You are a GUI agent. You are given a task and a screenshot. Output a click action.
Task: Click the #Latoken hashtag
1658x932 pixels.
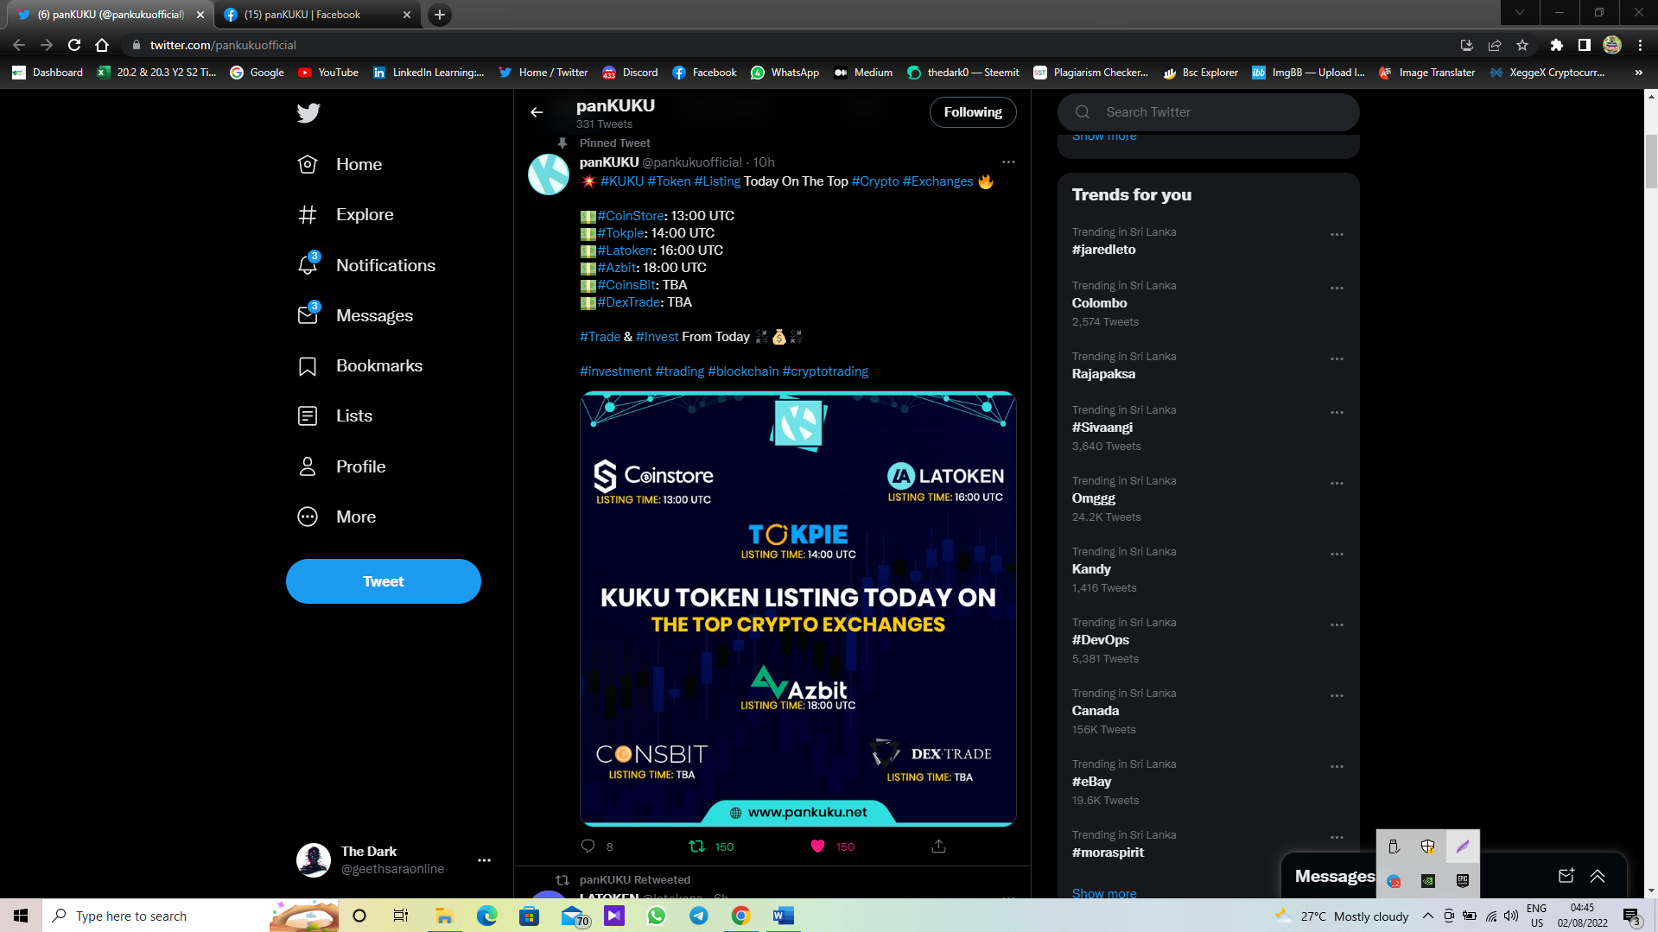(625, 250)
